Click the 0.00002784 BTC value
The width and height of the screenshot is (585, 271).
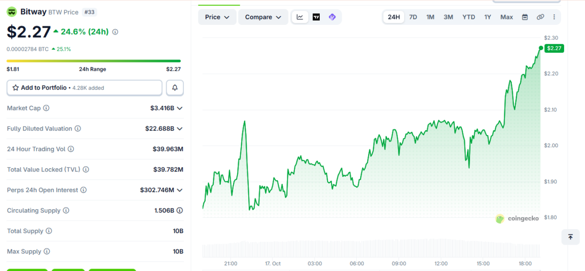pos(28,49)
